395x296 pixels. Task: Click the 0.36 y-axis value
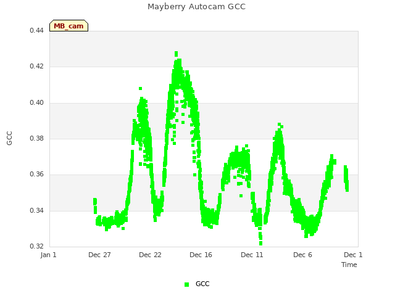[x=37, y=174]
